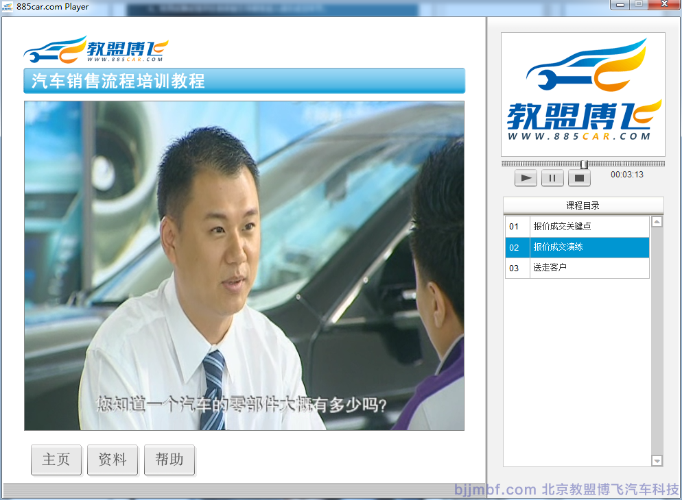
Task: Open lesson 03 送走客户
Action: (x=576, y=268)
